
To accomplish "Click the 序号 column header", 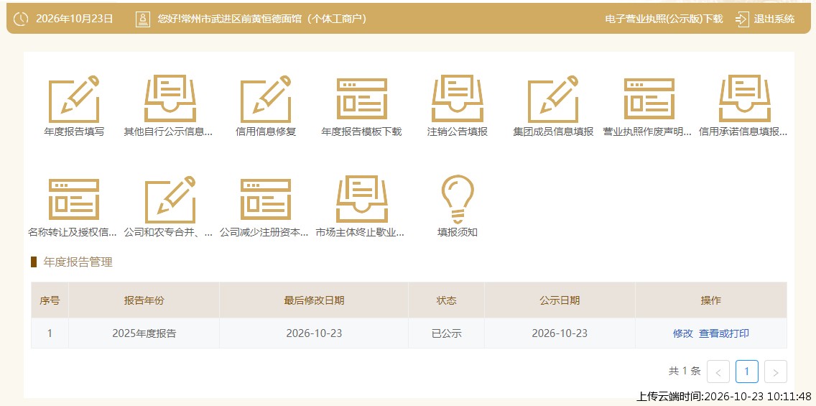I will click(x=50, y=300).
